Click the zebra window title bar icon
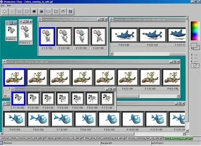201x146 pixels. tap(13, 89)
